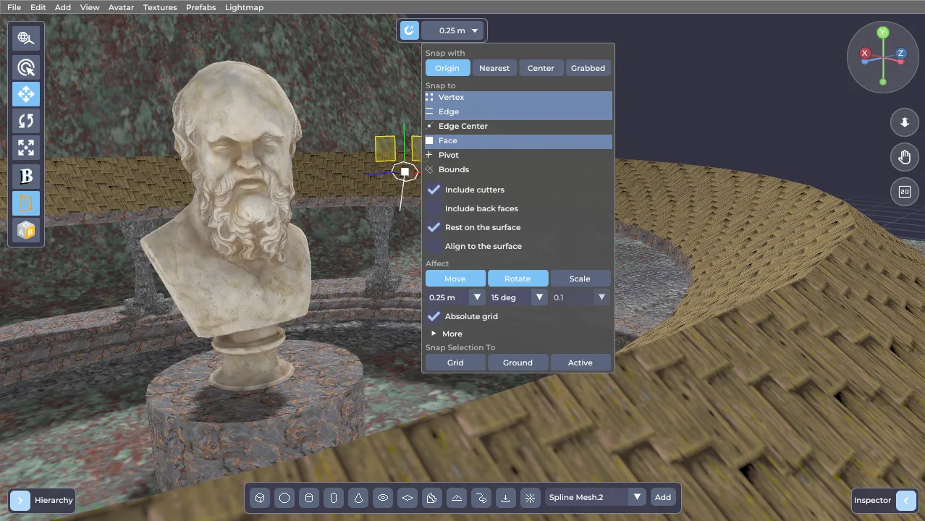The height and width of the screenshot is (521, 925).
Task: Open the File menu
Action: point(14,7)
